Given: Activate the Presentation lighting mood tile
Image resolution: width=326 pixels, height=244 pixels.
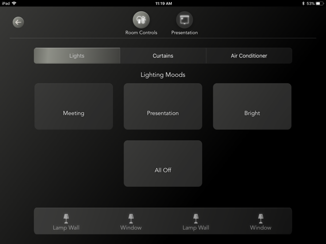Looking at the screenshot, I should click(163, 106).
